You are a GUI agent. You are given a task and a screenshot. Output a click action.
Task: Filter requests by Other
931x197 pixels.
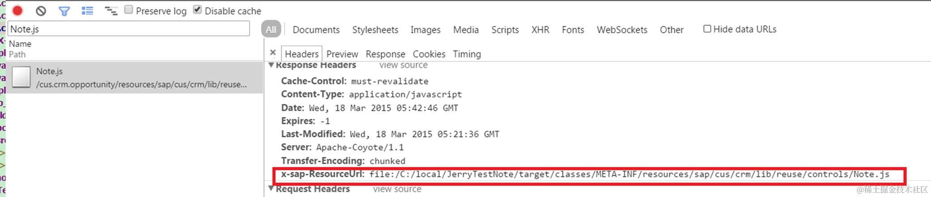(671, 30)
